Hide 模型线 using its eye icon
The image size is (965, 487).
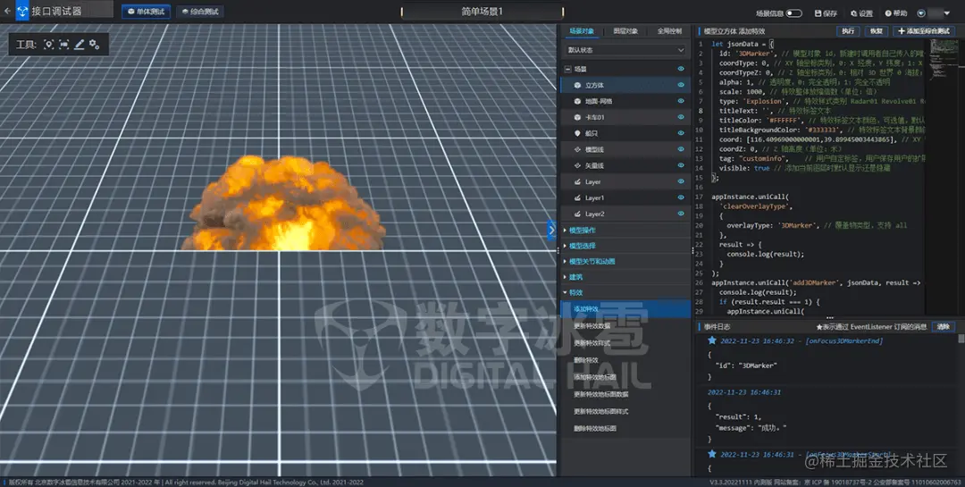pyautogui.click(x=681, y=149)
